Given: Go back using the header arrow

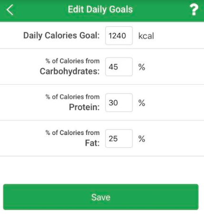Looking at the screenshot, I should [x=10, y=10].
